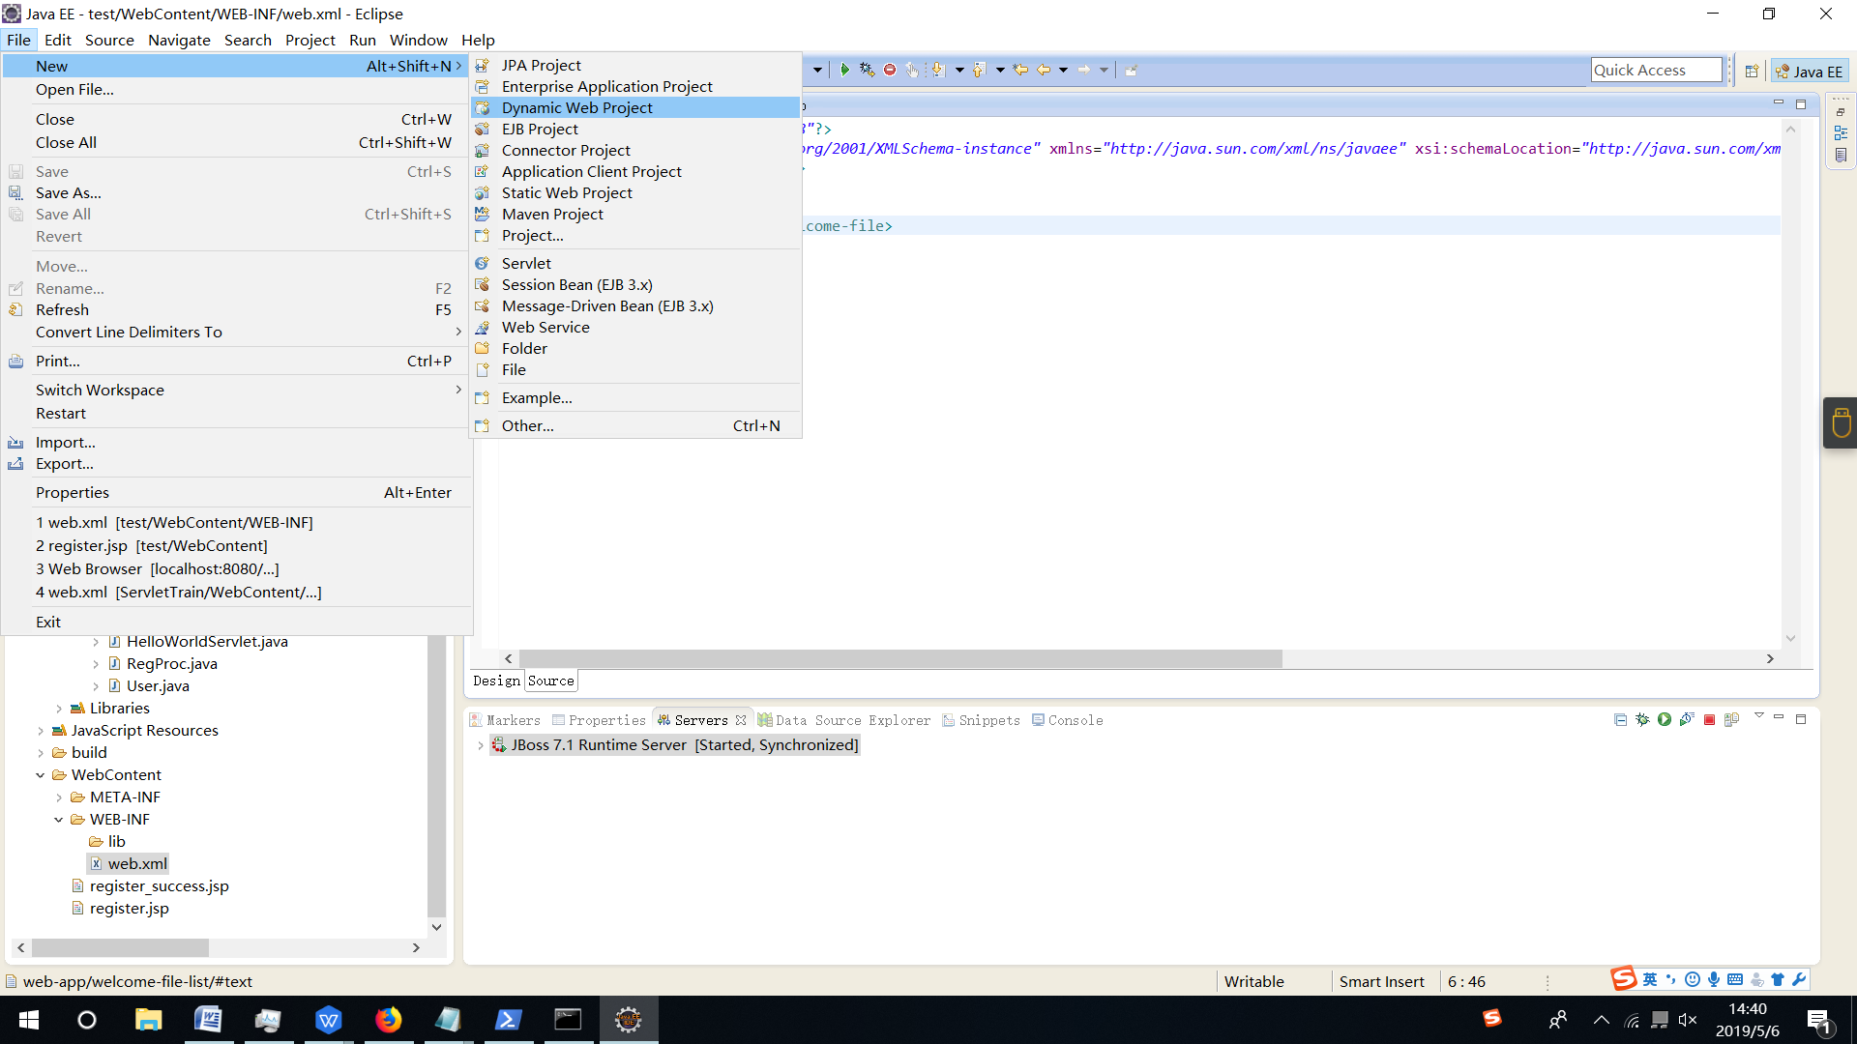Start the server in debug mode
This screenshot has height=1044, width=1857.
[1642, 720]
